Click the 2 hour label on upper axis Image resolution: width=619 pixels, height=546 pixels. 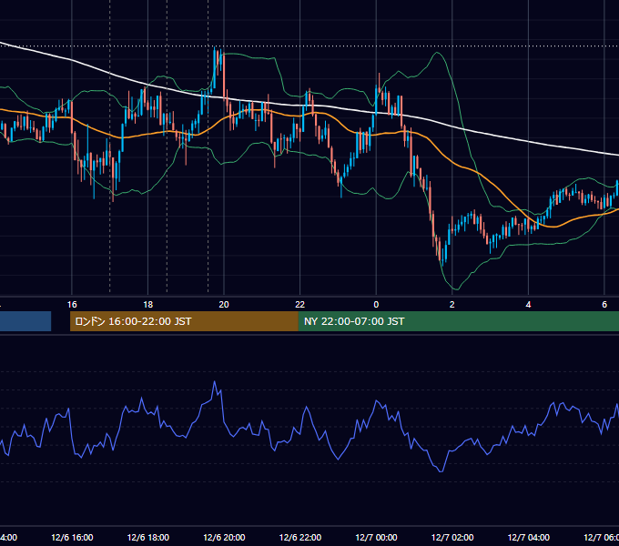click(452, 305)
